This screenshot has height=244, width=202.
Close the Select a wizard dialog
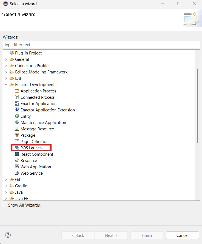(195, 4)
